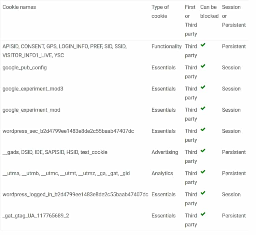Viewport: 256px width, 235px height.
Task: Click the Advertising cookie type cell
Action: coord(165,152)
